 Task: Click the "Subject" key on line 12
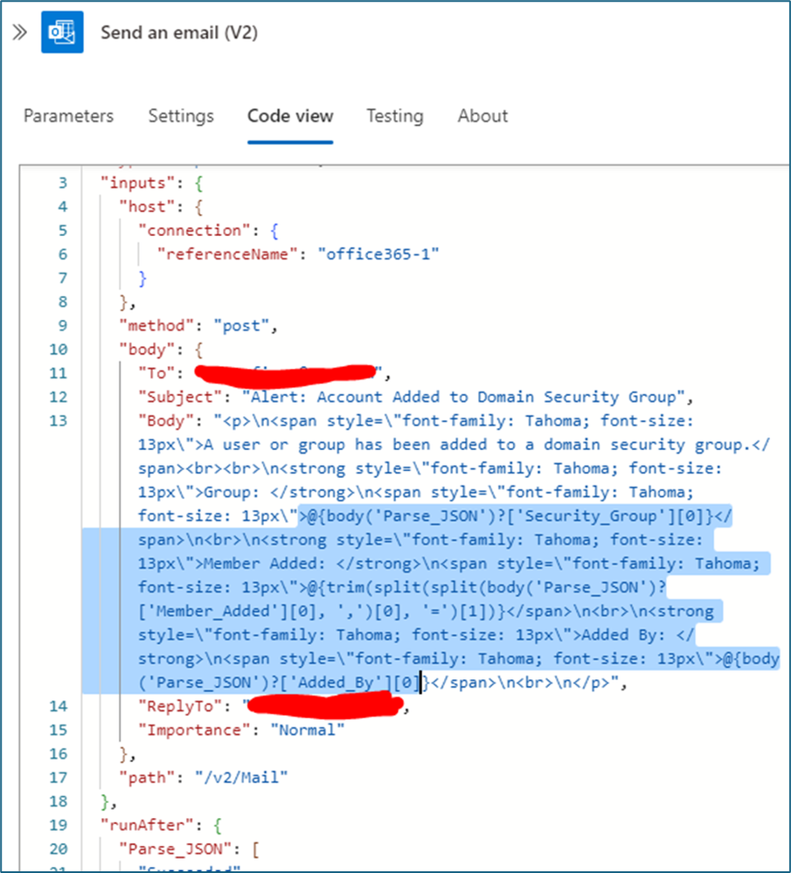pos(180,397)
